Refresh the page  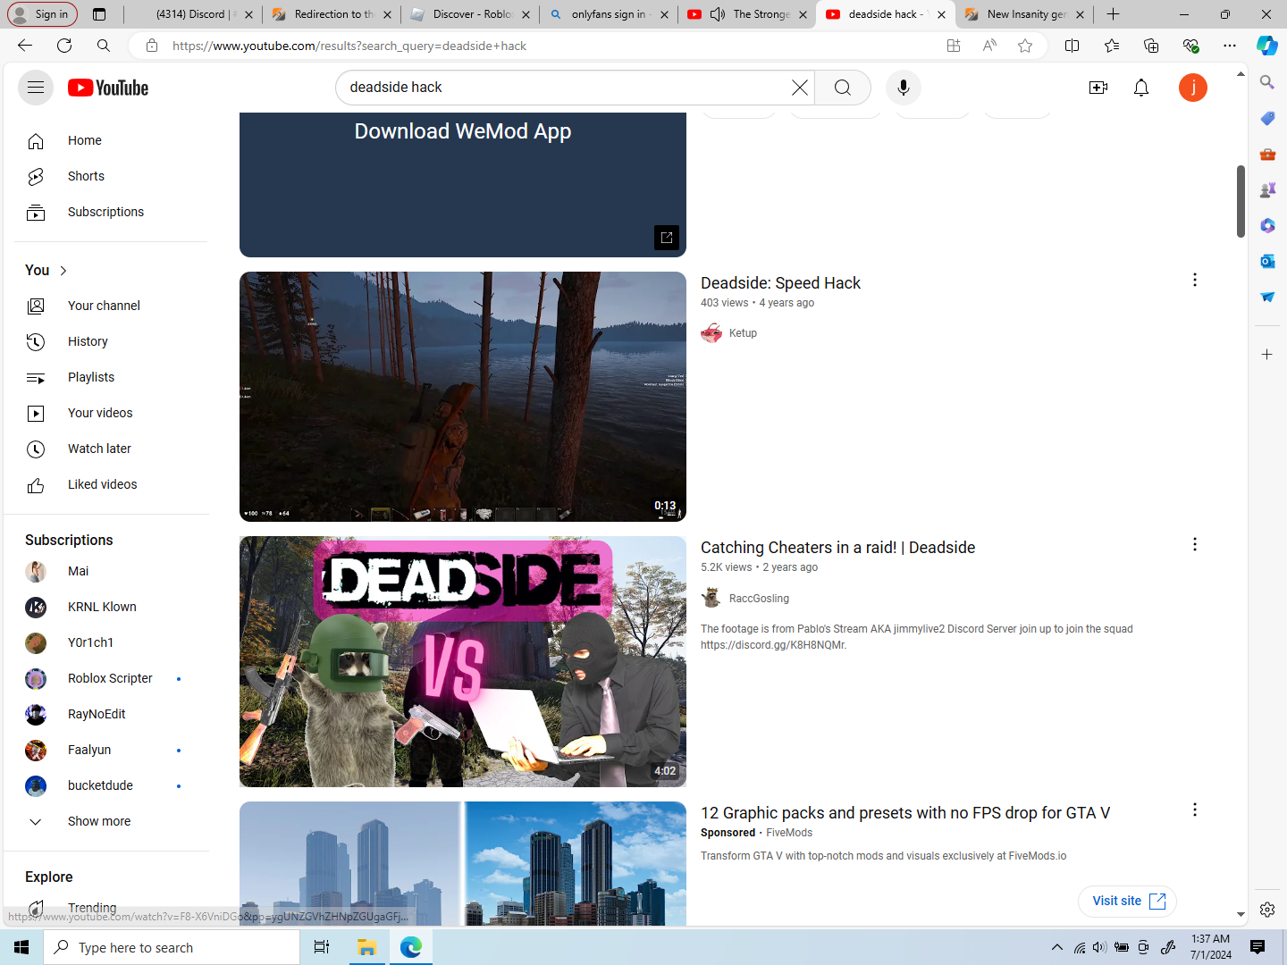coord(64,46)
